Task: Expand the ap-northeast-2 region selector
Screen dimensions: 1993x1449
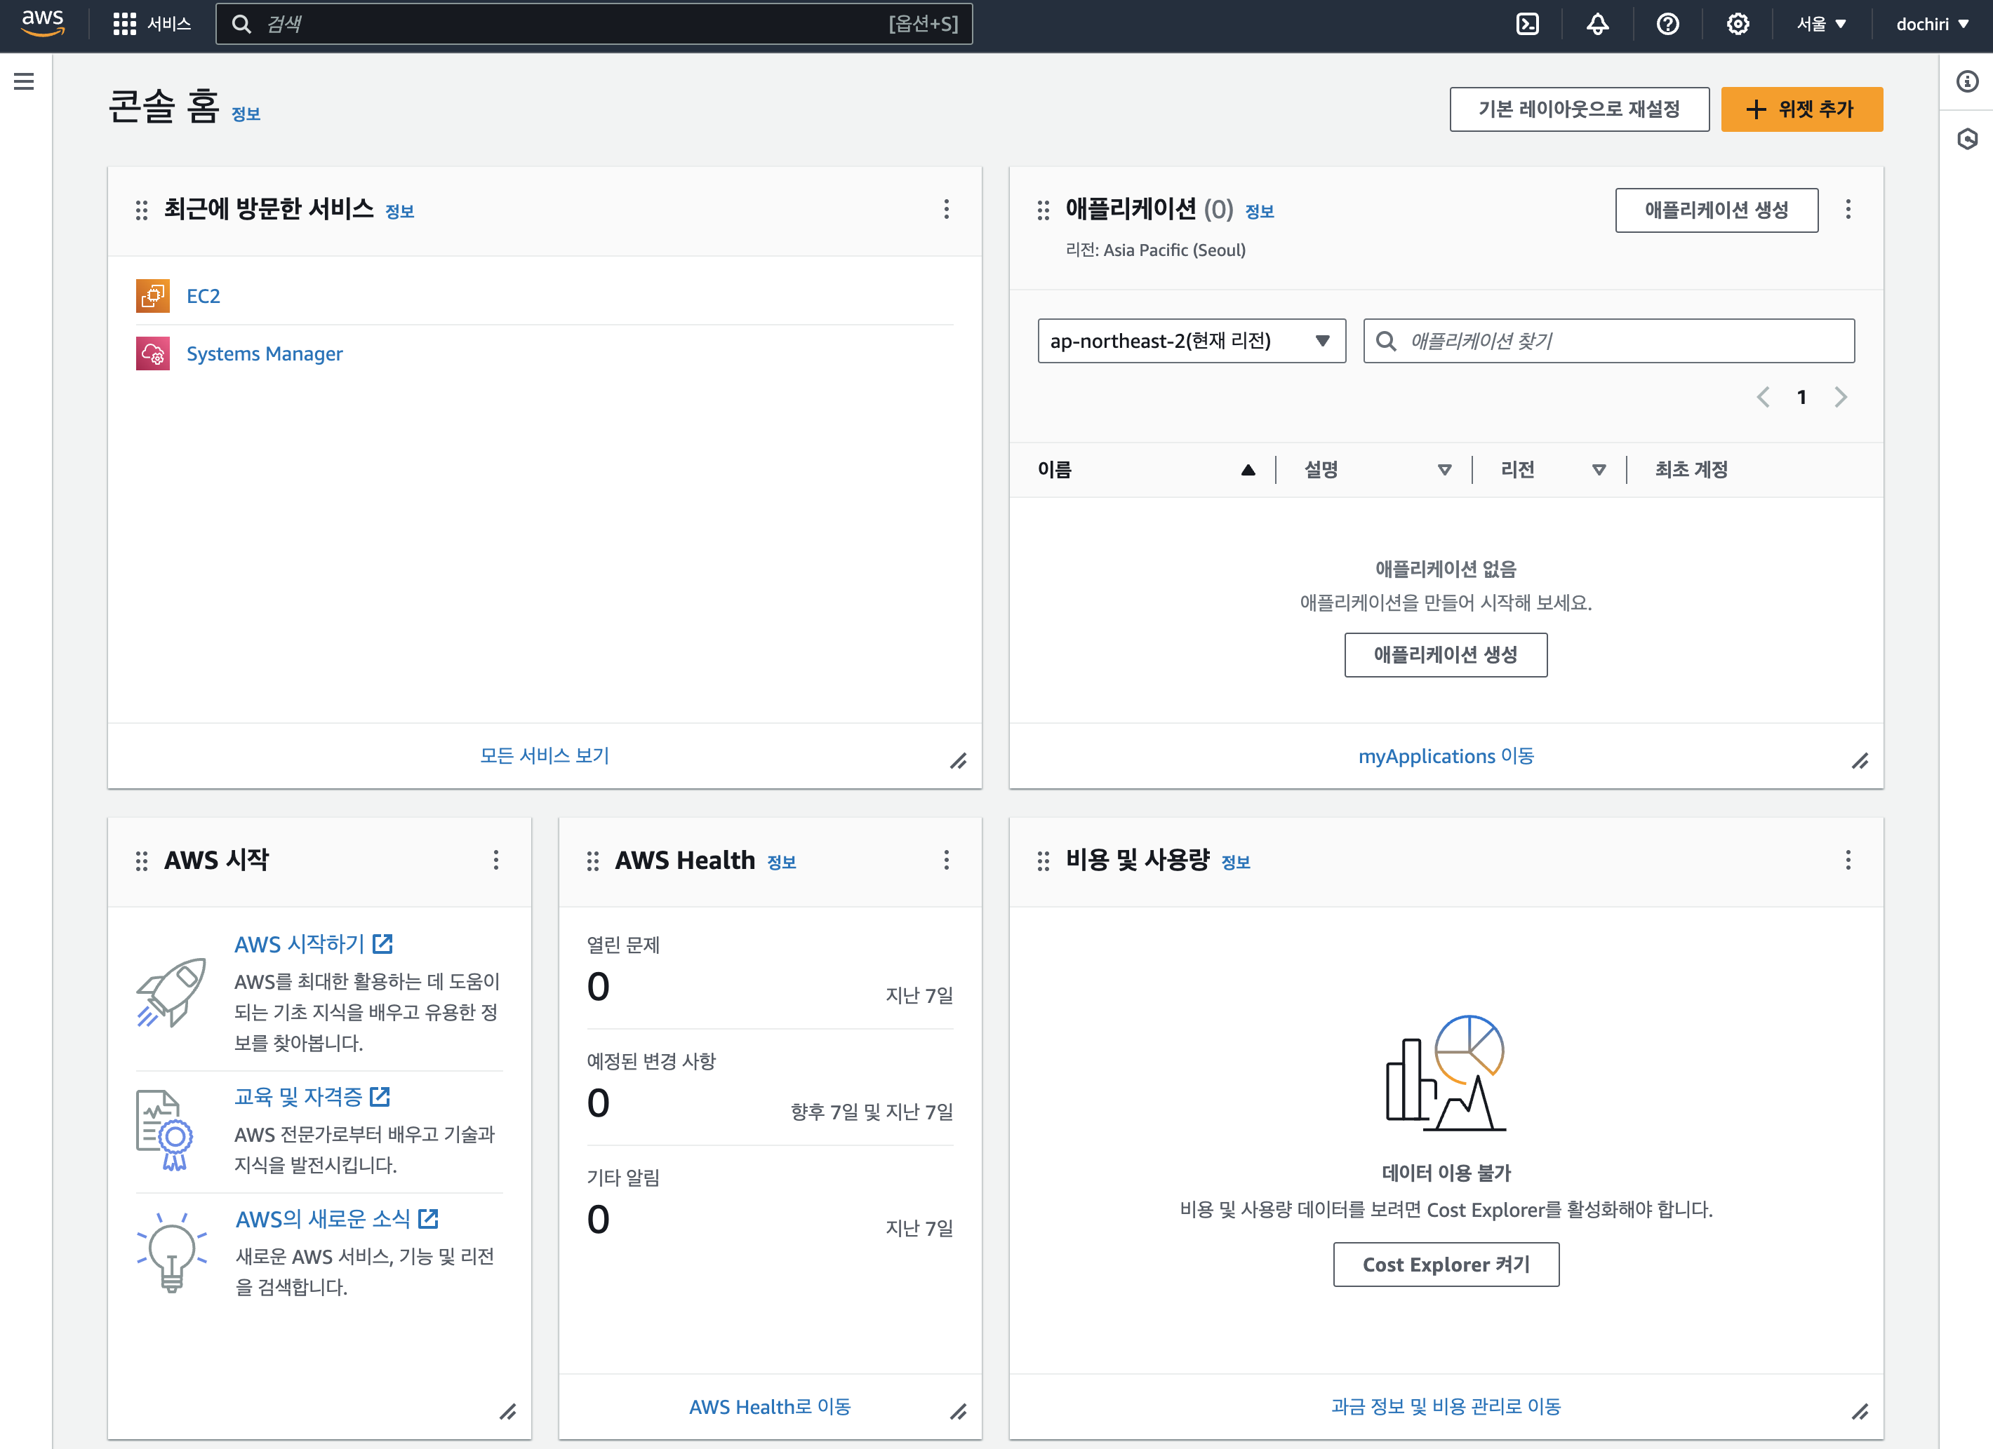Action: coord(1191,341)
